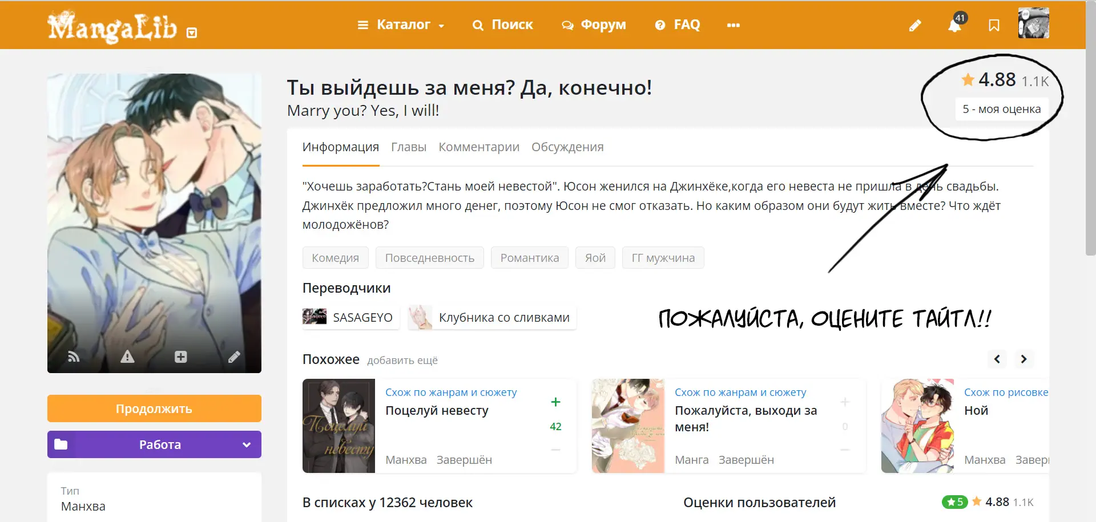Image resolution: width=1096 pixels, height=522 pixels.
Task: Open the Обсуждения tab
Action: coord(567,147)
